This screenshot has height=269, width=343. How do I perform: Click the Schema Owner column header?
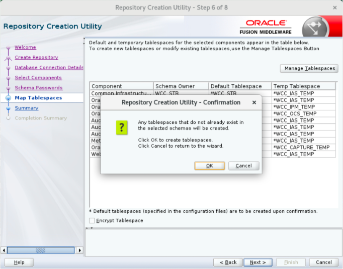tap(181, 86)
